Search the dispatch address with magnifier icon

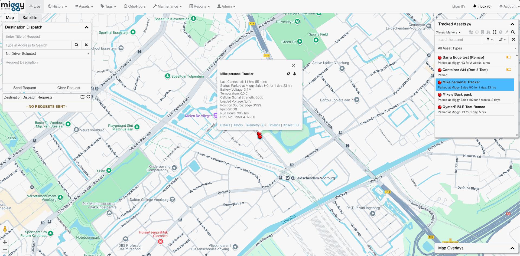coord(77,45)
